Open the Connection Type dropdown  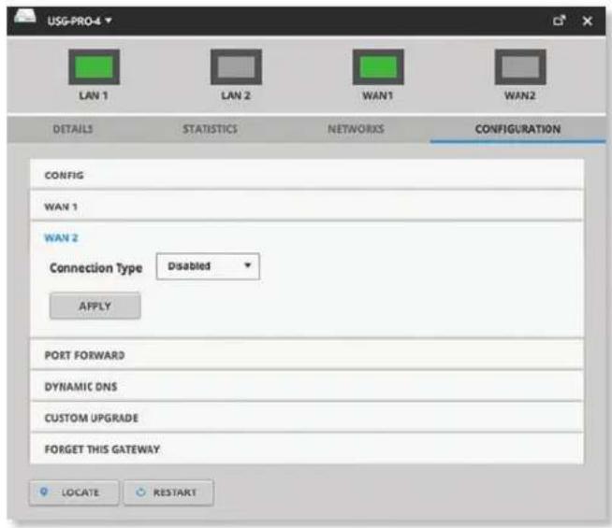click(x=208, y=266)
